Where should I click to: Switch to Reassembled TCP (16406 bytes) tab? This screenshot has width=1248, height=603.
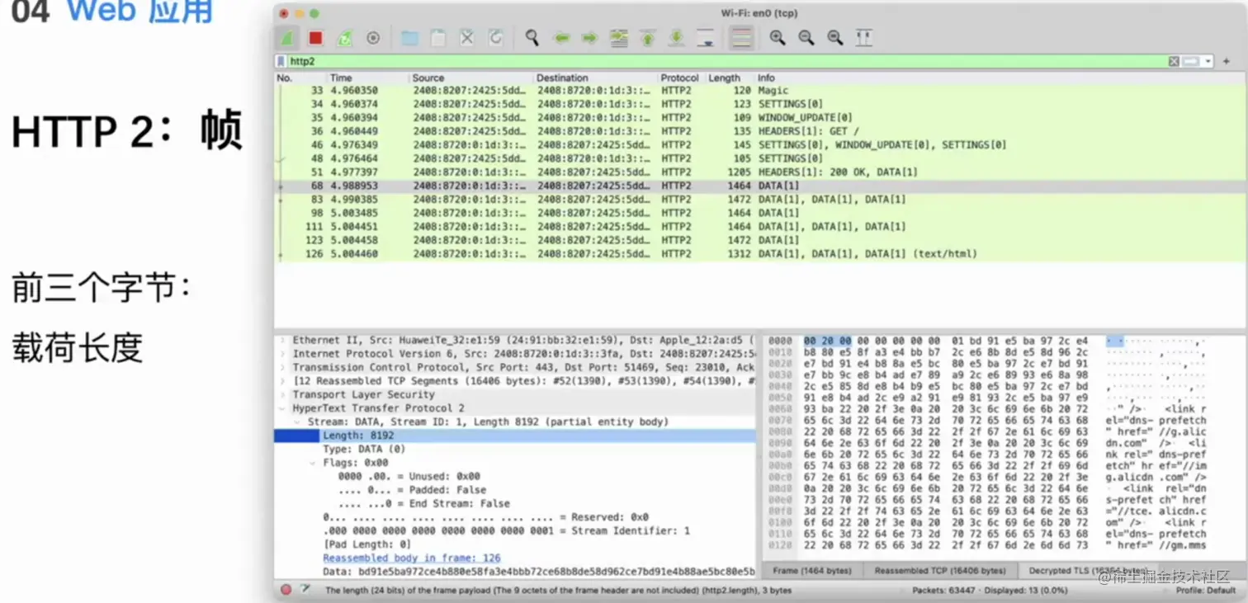tap(940, 570)
